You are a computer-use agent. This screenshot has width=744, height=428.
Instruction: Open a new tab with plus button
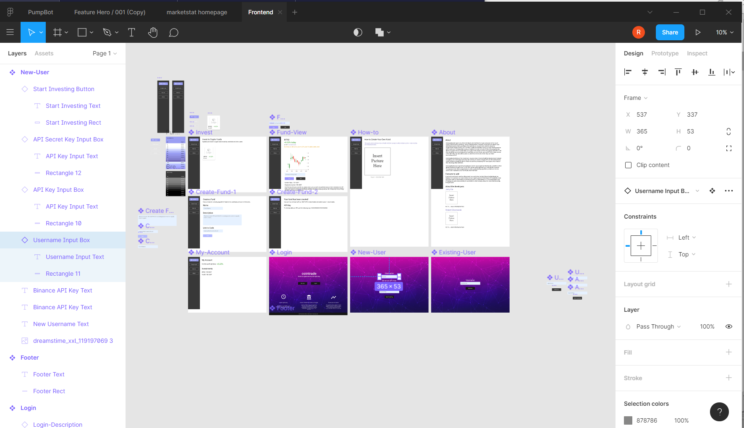tap(295, 12)
